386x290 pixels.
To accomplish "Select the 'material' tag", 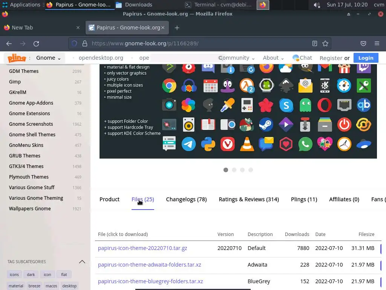I will coord(16,286).
